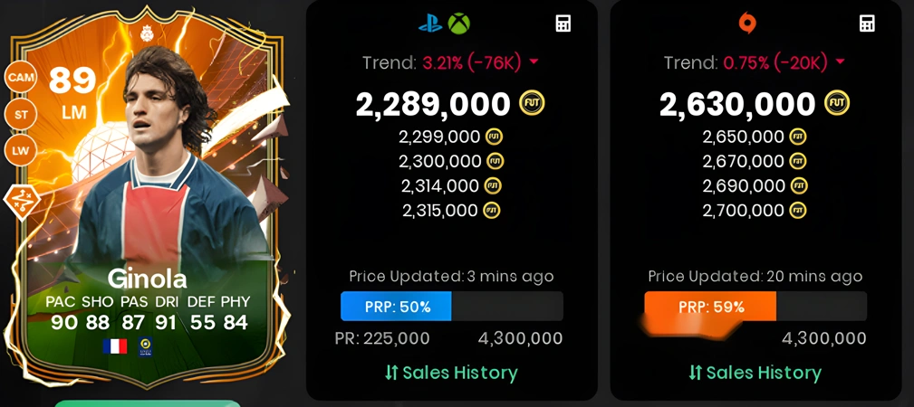The width and height of the screenshot is (914, 407).
Task: Click the FUT coin beside 2,289,000
Action: [532, 104]
